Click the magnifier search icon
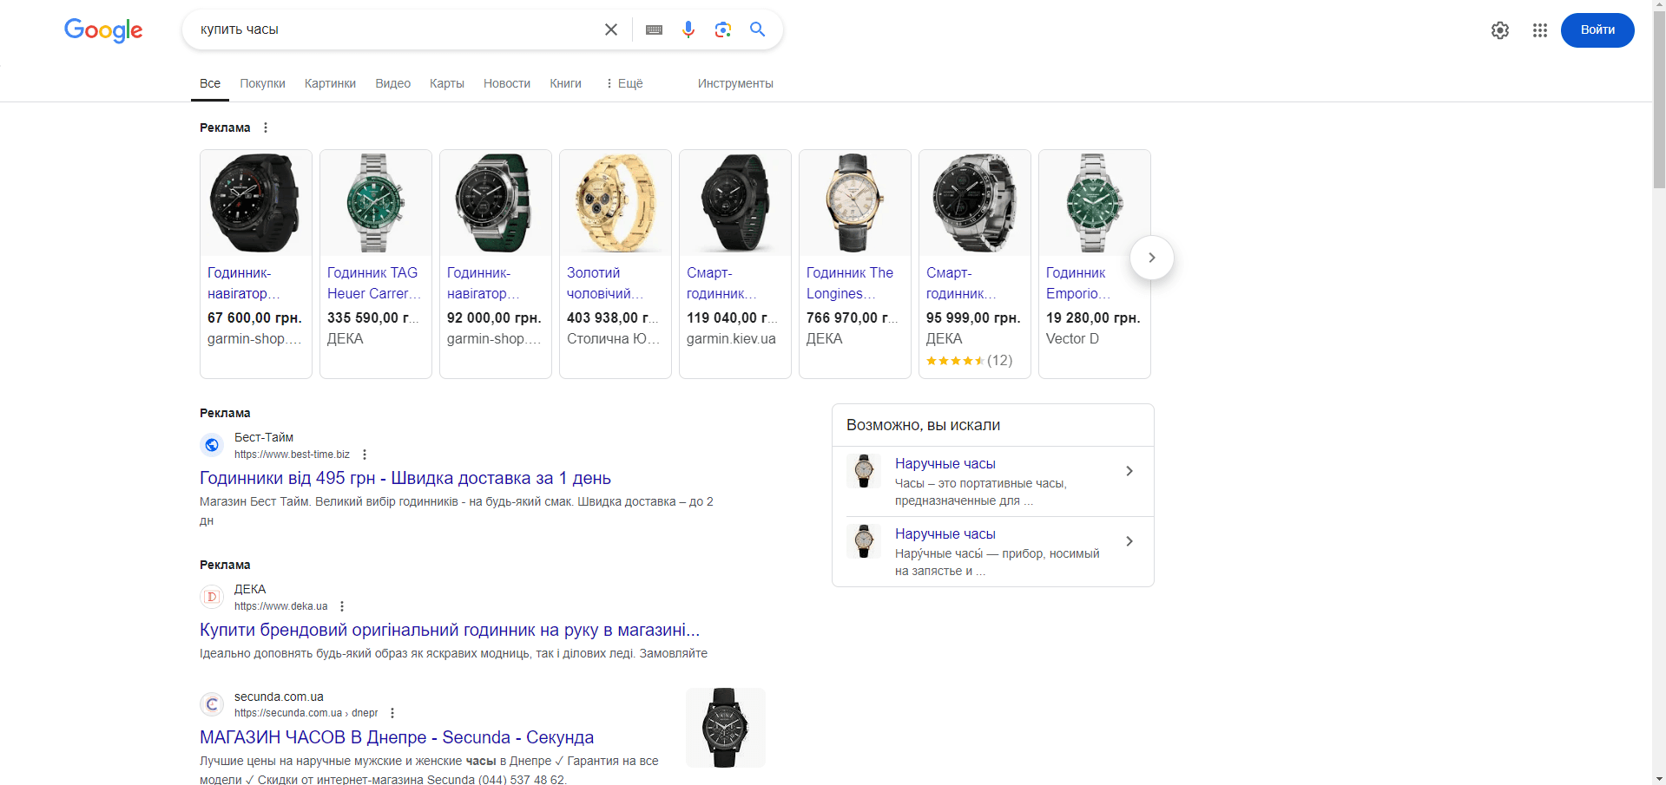Image resolution: width=1666 pixels, height=785 pixels. tap(757, 29)
